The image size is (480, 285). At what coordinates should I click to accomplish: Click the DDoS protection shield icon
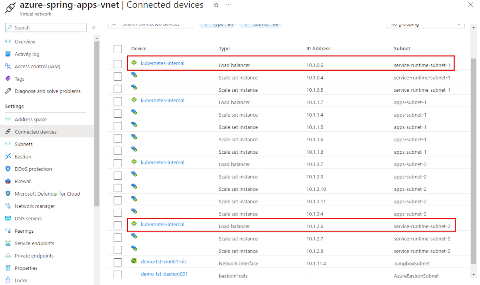coord(8,169)
